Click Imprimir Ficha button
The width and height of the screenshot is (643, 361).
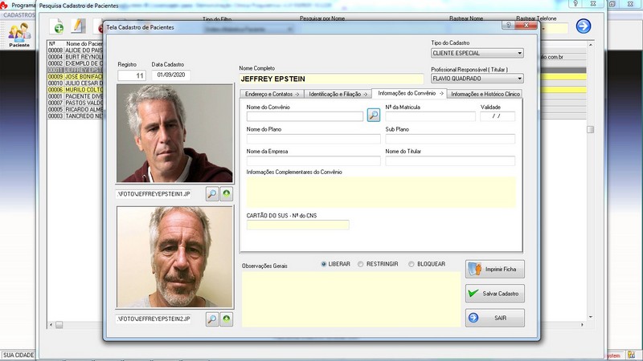click(x=494, y=270)
